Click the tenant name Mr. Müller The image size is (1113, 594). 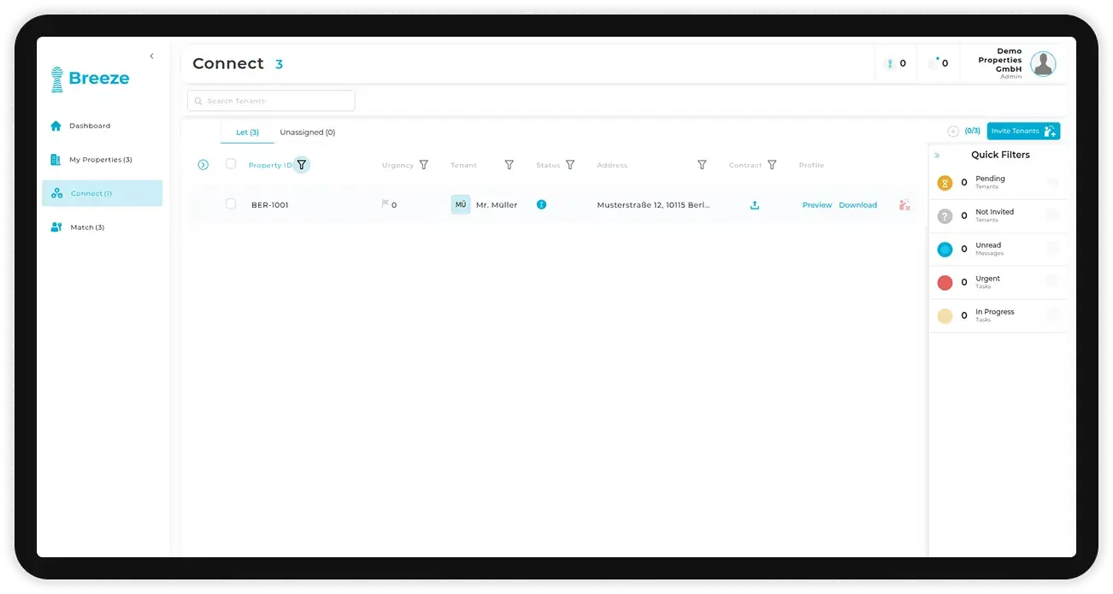[497, 205]
